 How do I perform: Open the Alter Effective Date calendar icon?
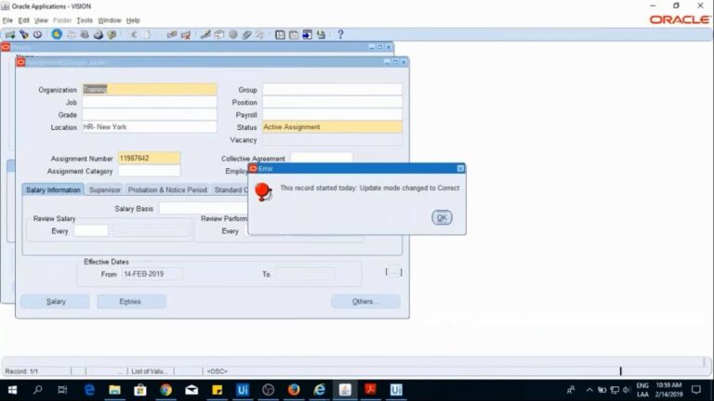(x=280, y=34)
